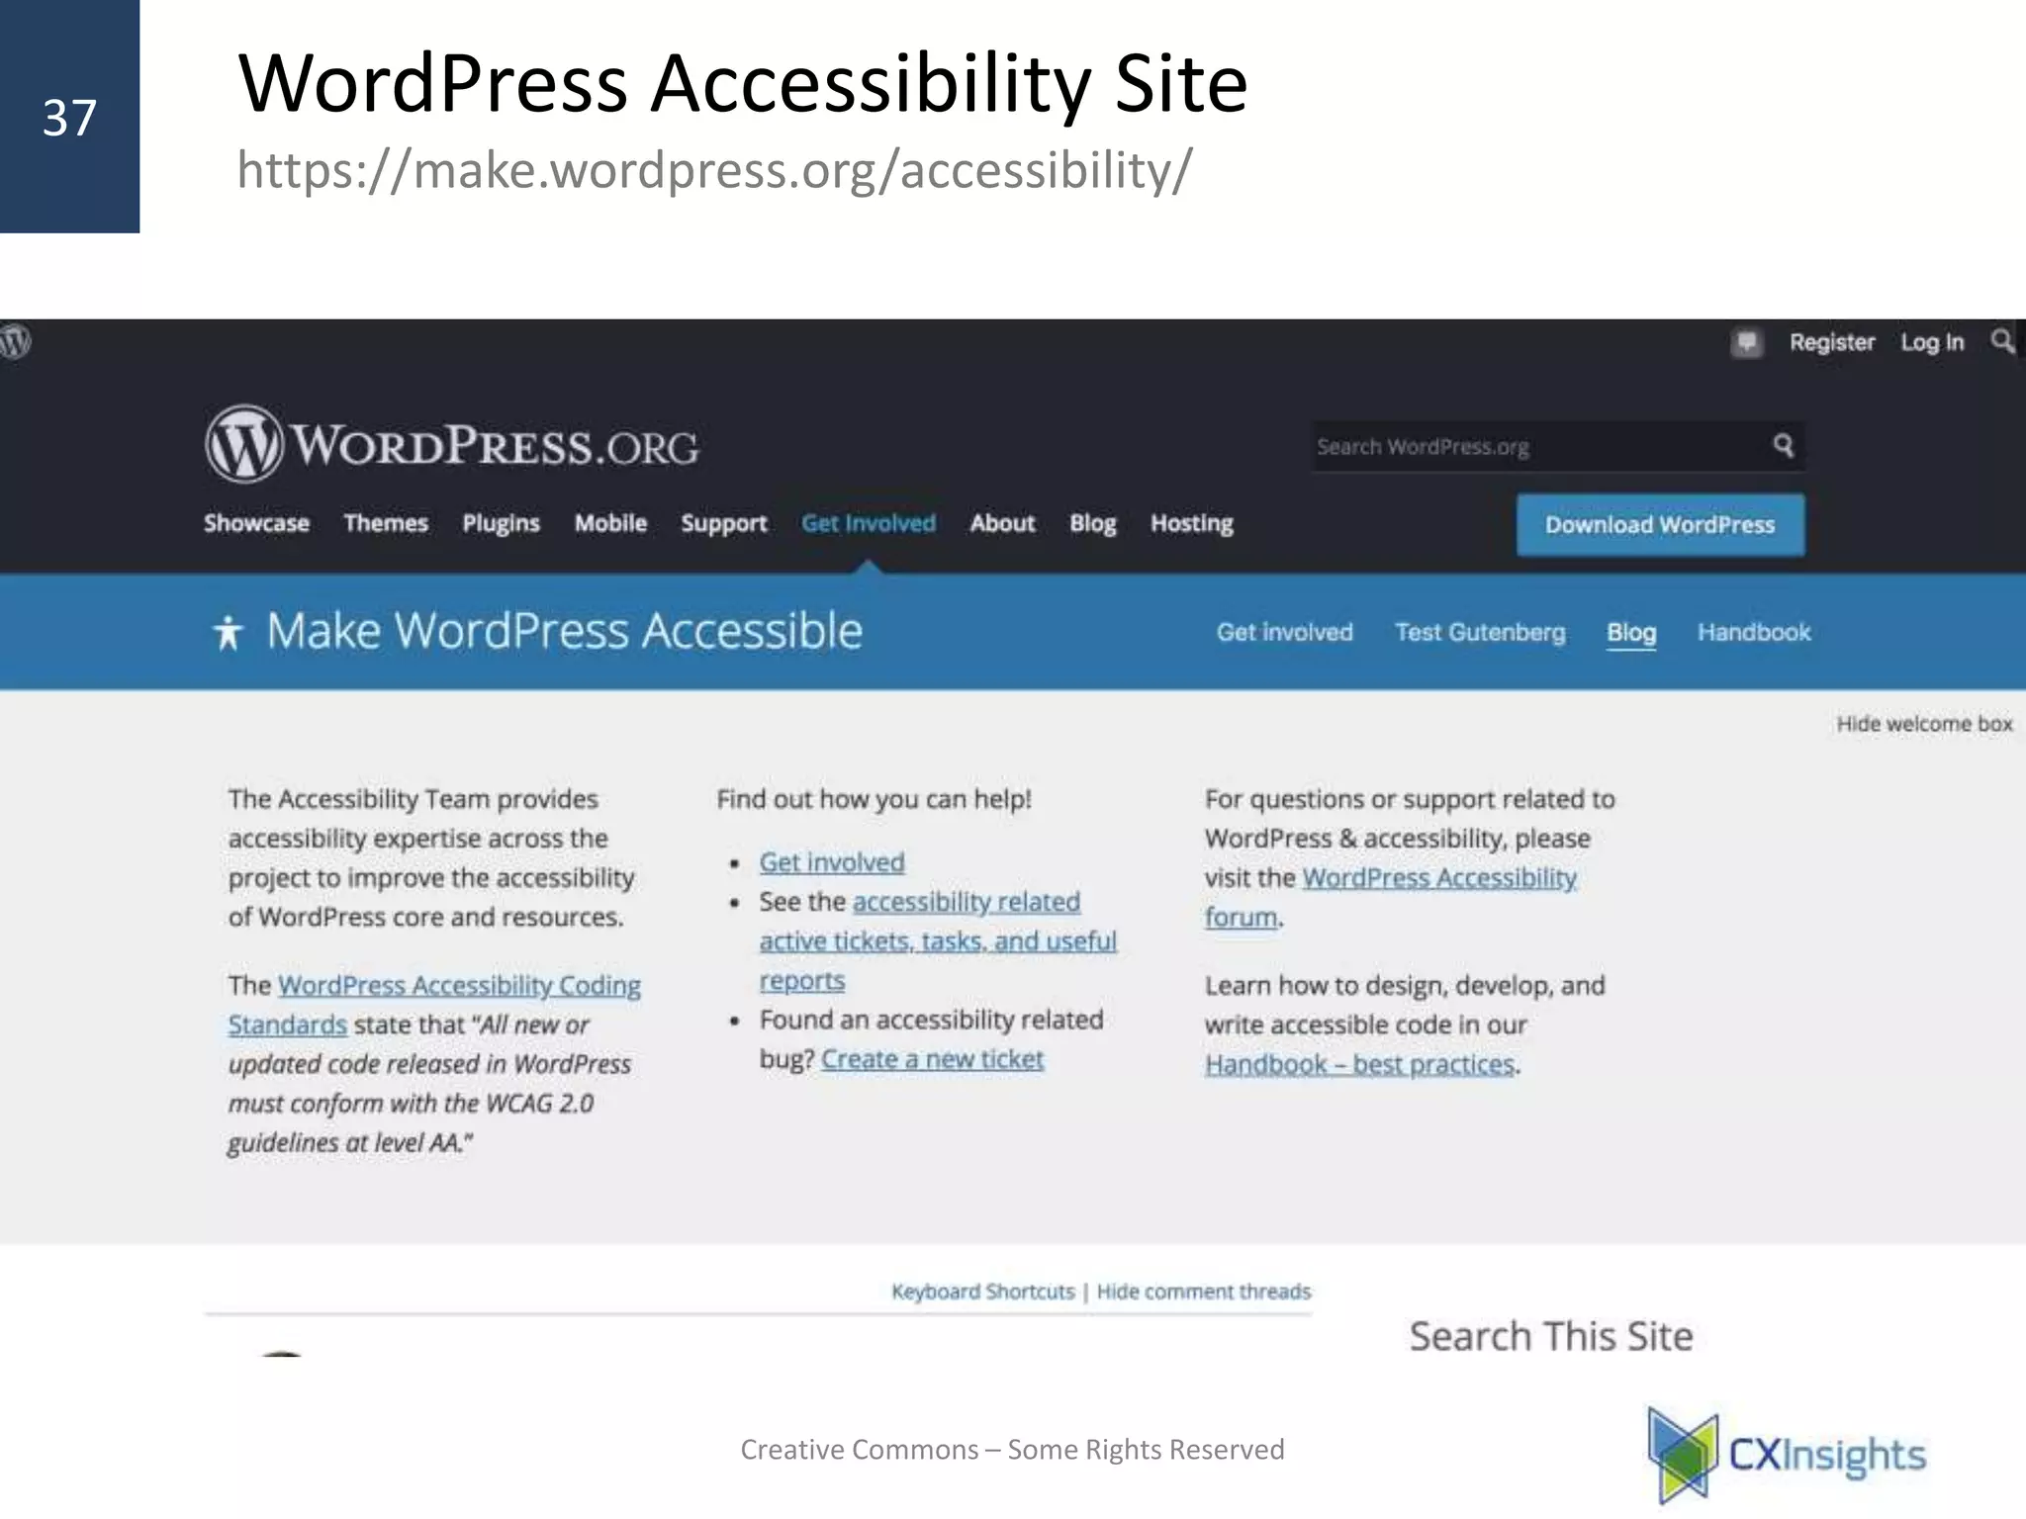Open the notifications speech bubble icon

[x=1747, y=342]
